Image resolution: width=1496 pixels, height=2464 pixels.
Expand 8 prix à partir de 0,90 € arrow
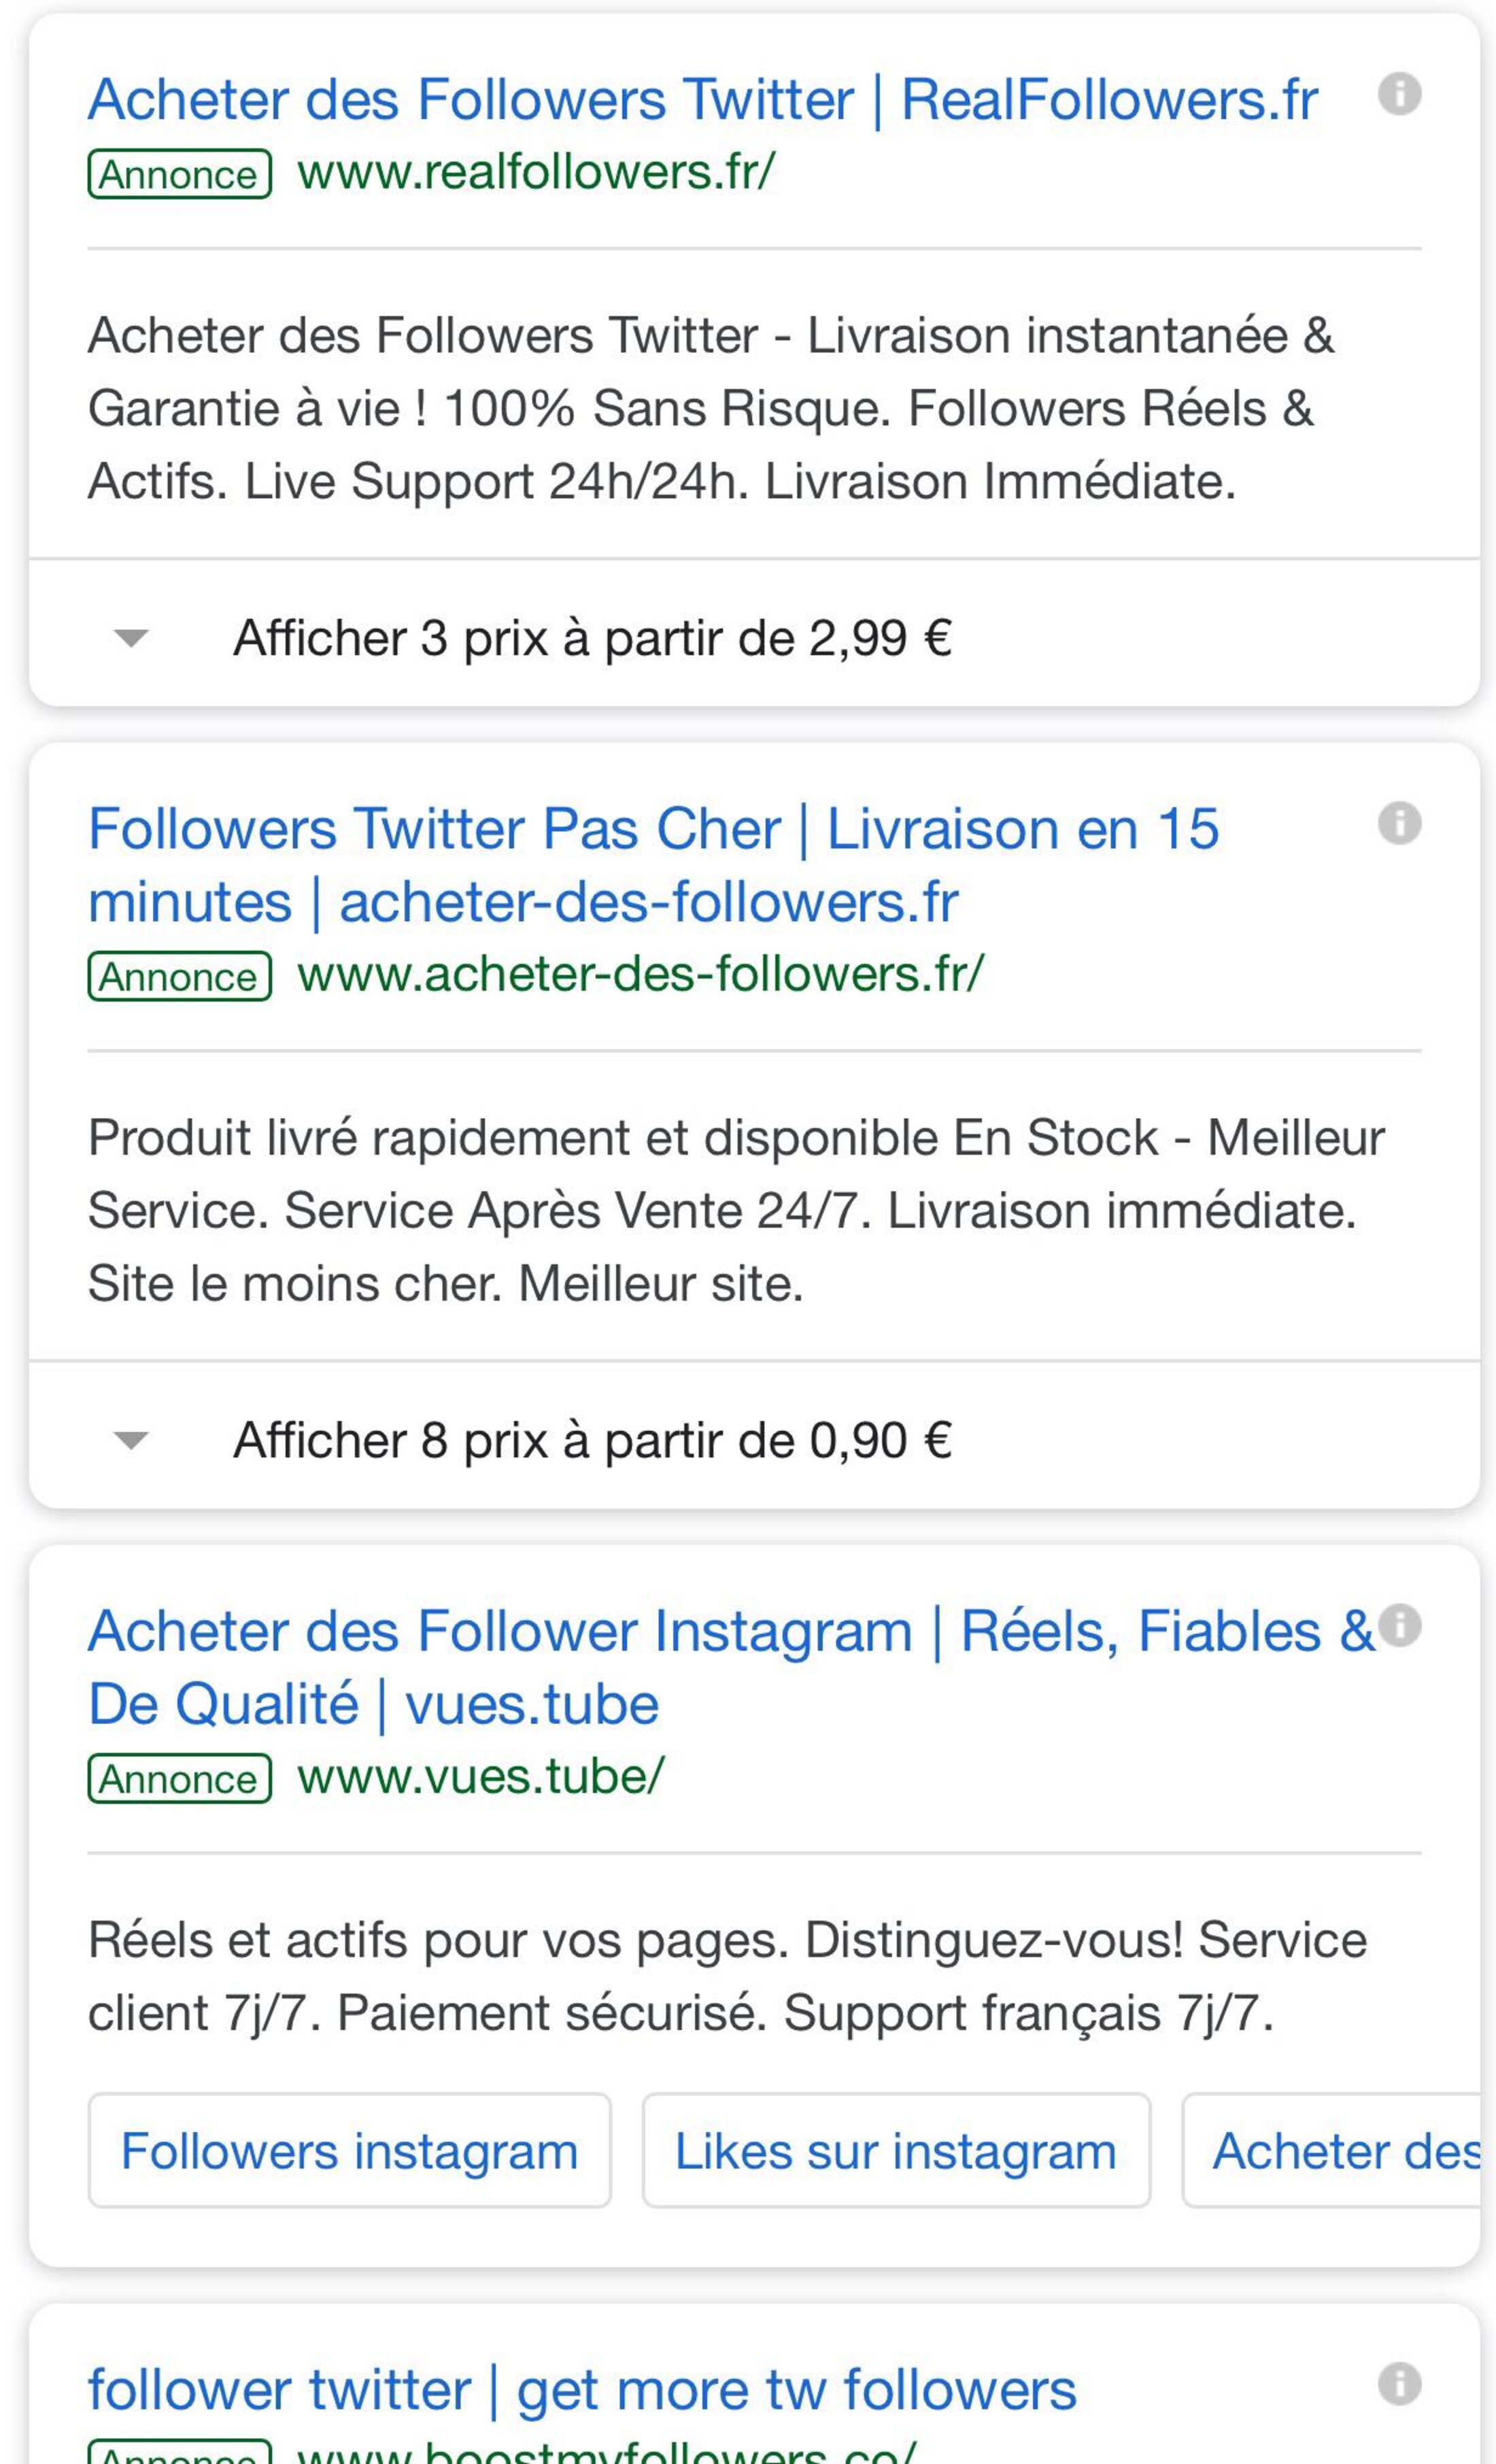[x=131, y=1439]
